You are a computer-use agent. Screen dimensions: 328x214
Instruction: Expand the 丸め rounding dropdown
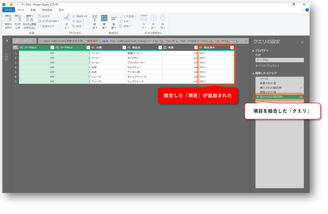128,21
